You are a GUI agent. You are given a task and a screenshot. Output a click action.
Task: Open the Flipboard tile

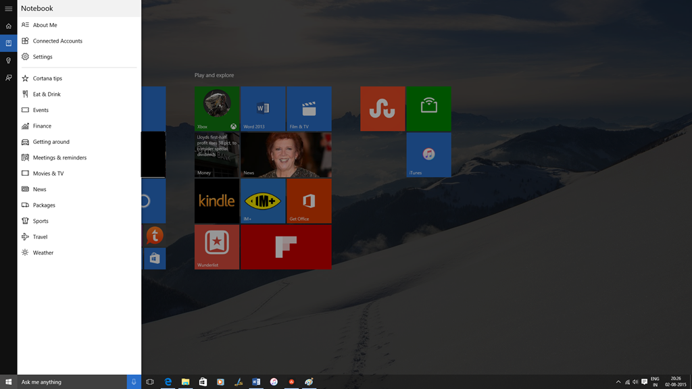point(286,247)
